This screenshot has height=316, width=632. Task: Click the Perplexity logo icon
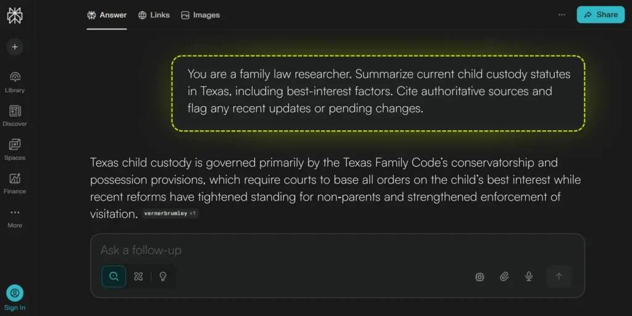(15, 15)
